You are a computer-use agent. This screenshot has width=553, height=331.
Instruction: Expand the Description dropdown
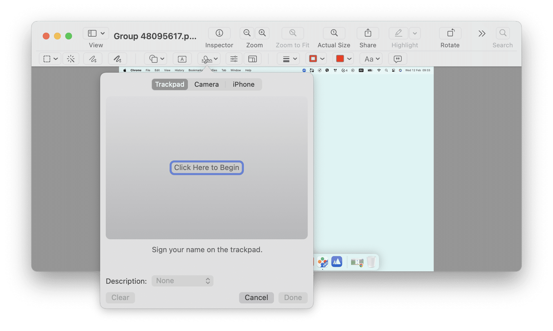[x=182, y=281]
